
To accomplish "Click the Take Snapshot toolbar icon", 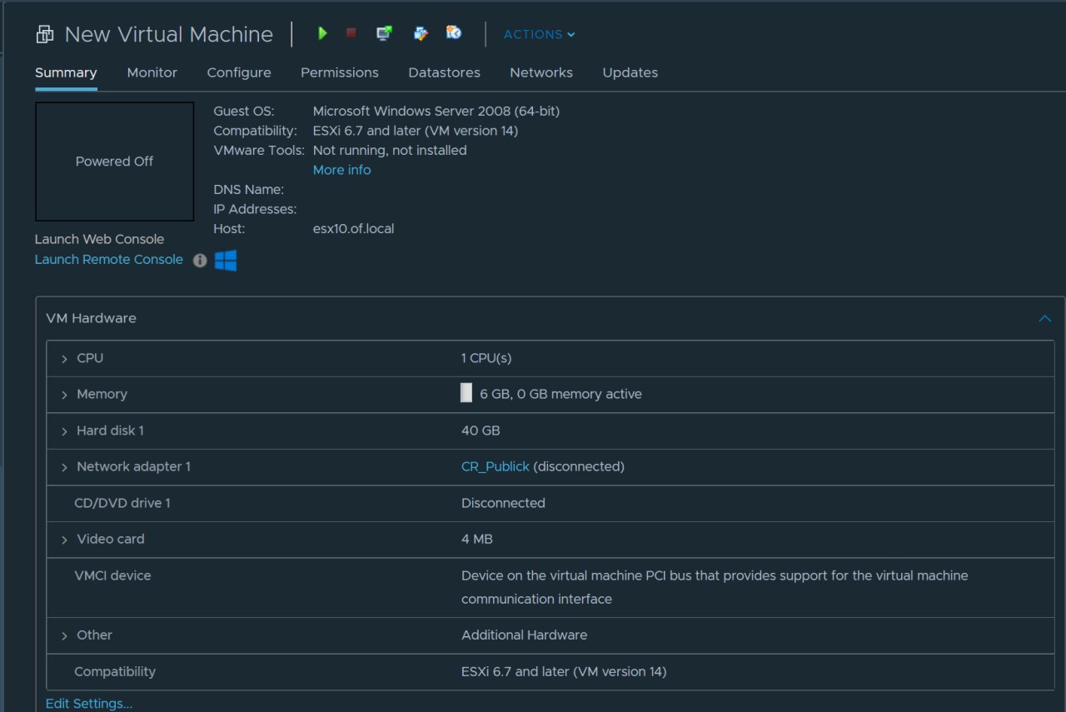I will click(454, 33).
